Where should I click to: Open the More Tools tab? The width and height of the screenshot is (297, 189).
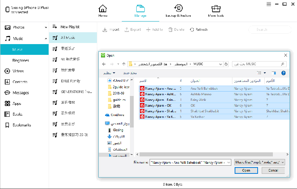point(216,11)
